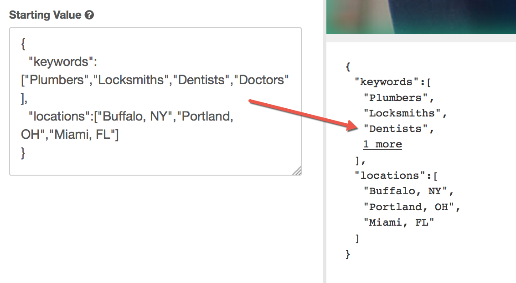The image size is (516, 283).
Task: Click the opening brace of JSON preview
Action: (x=348, y=66)
